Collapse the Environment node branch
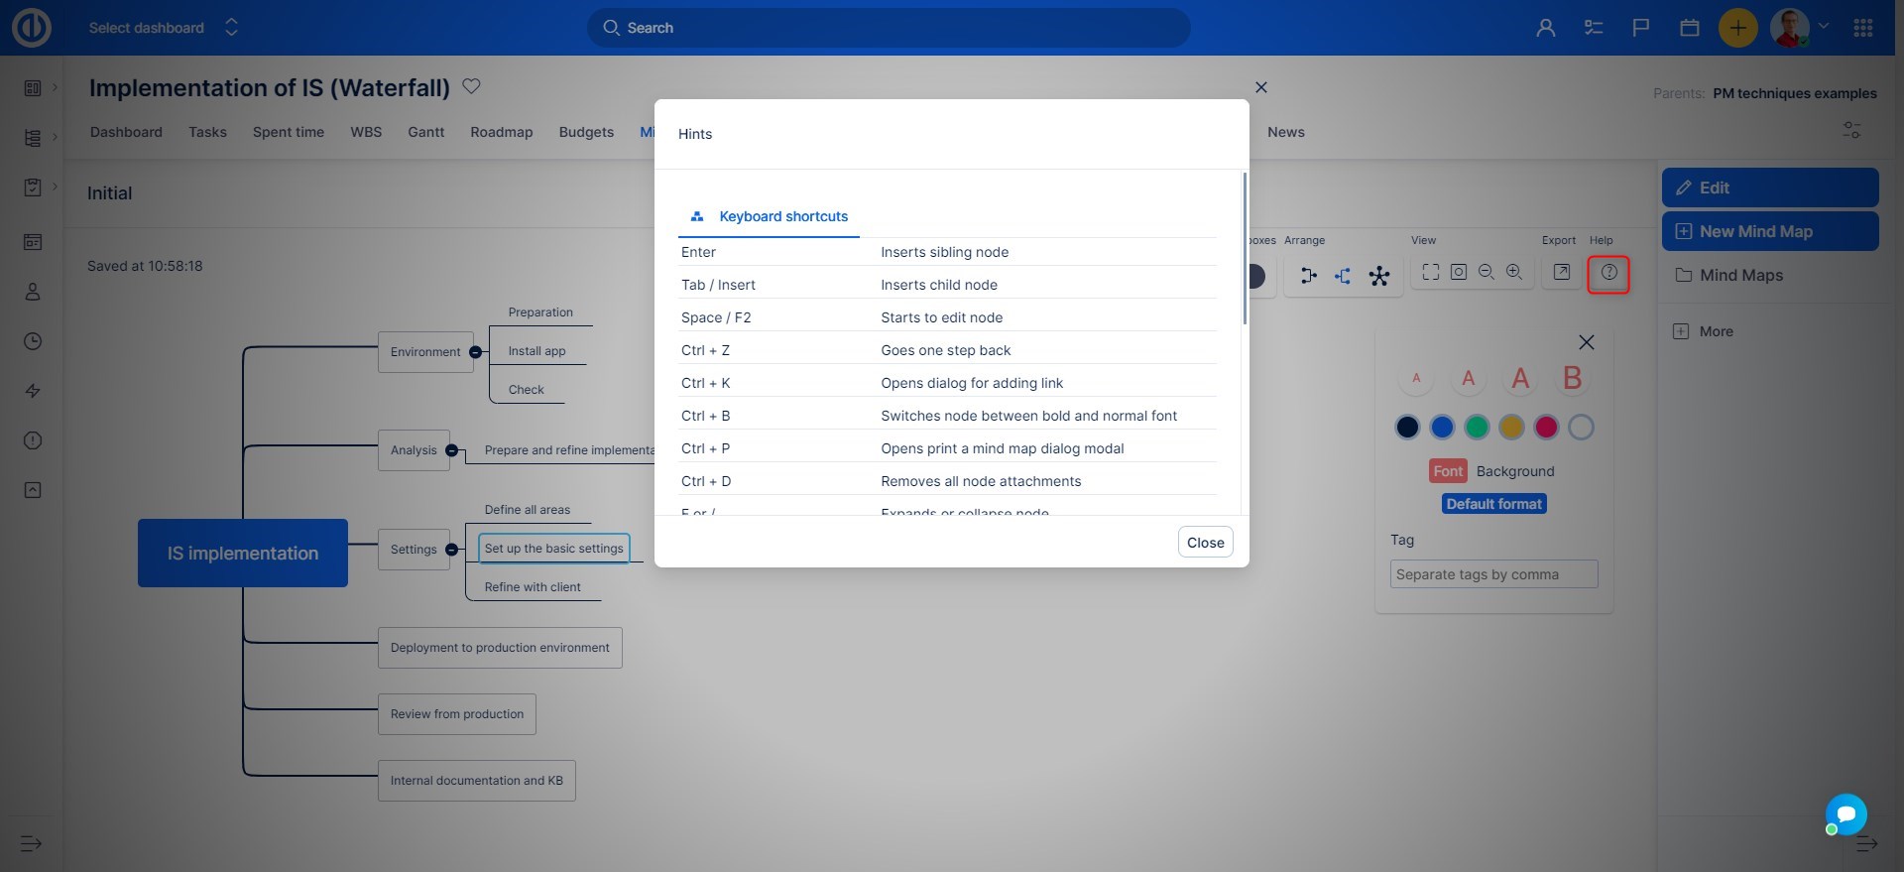1904x872 pixels. point(475,352)
